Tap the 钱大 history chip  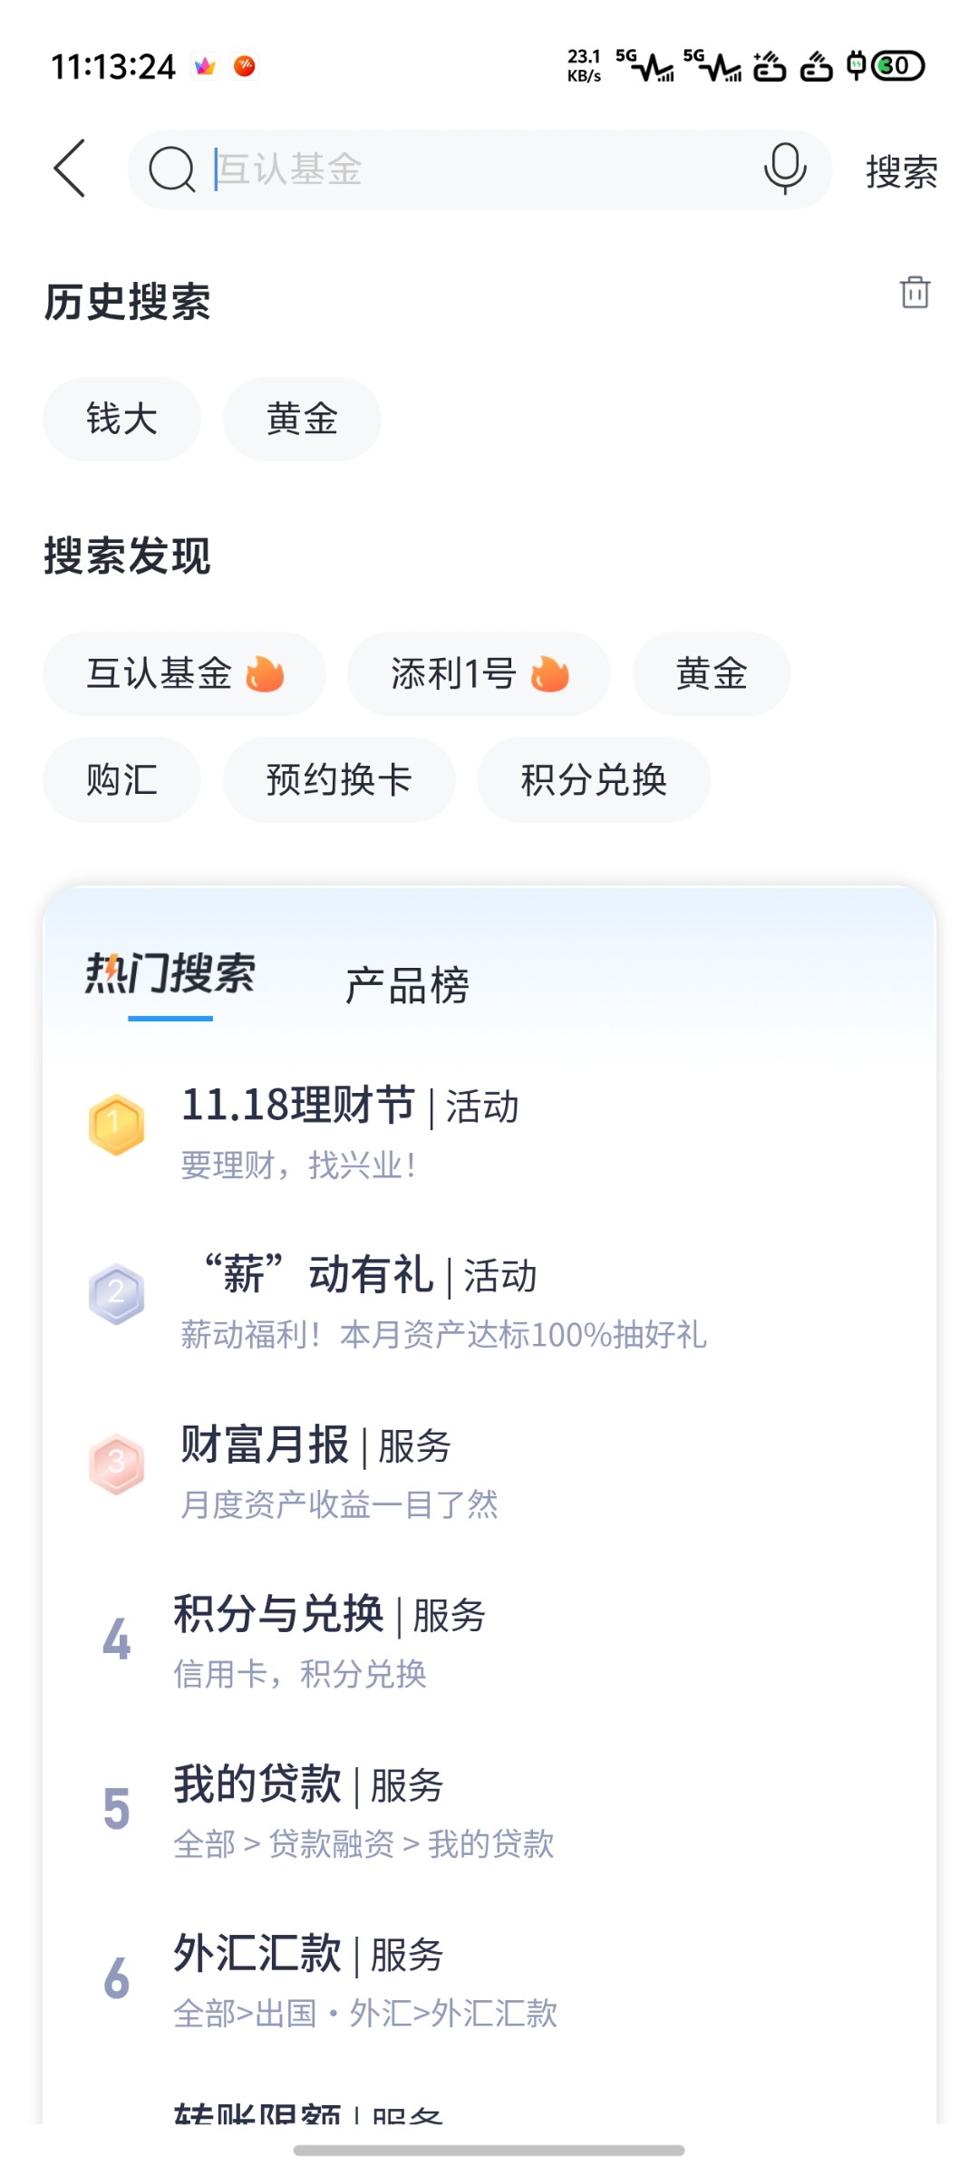121,419
